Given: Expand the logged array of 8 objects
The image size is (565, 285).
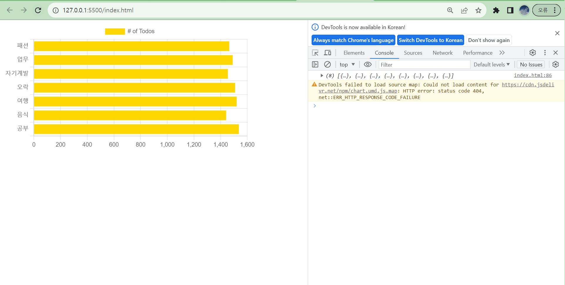Looking at the screenshot, I should tap(322, 76).
